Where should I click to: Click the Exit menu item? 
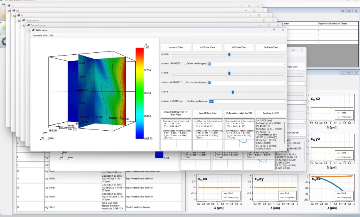[x=51, y=35]
